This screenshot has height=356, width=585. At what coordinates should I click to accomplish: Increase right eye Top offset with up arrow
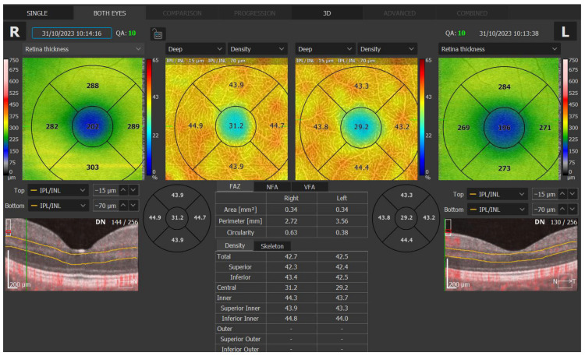[x=123, y=191]
